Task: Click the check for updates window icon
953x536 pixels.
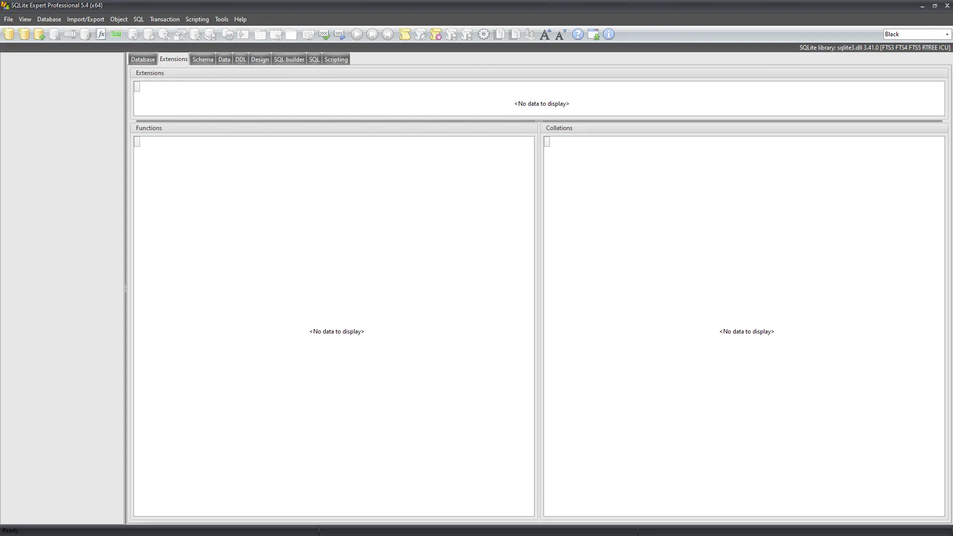Action: point(593,34)
